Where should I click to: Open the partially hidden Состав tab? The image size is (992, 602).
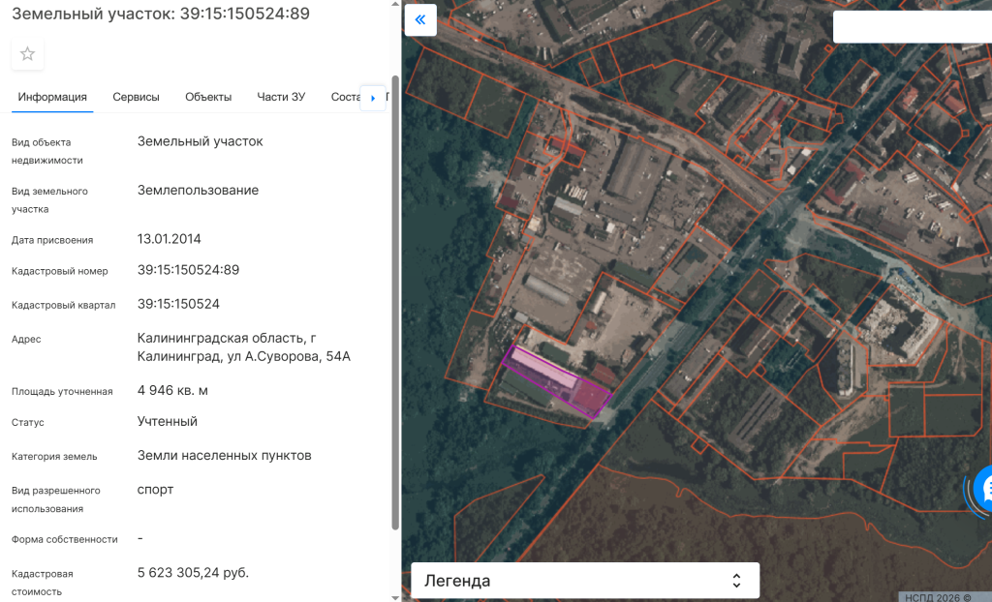(x=344, y=97)
